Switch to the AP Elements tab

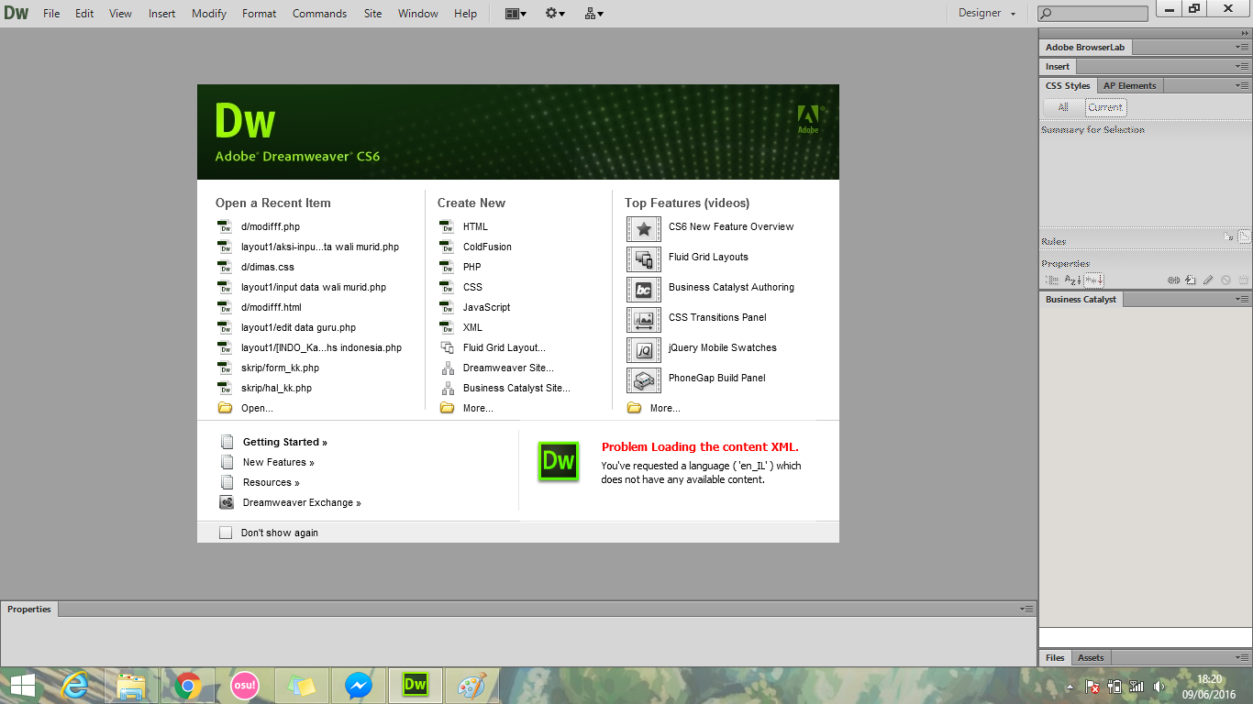[x=1130, y=84]
